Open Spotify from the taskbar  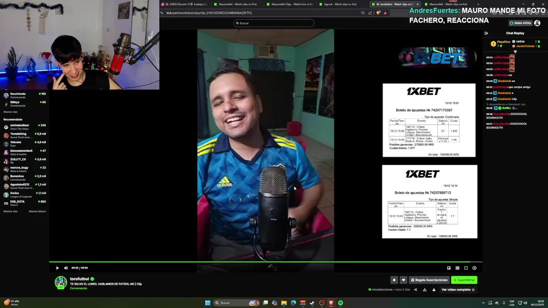click(340, 303)
